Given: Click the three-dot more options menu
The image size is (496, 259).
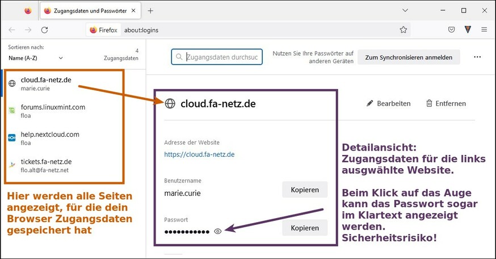Looking at the screenshot, I should [x=477, y=57].
